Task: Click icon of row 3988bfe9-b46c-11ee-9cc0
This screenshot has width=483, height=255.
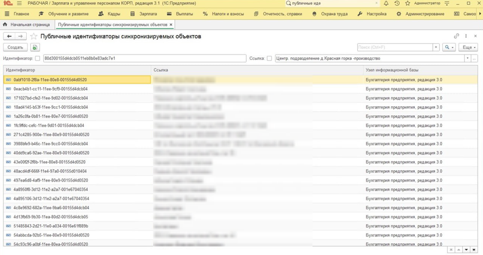Action: [9, 144]
